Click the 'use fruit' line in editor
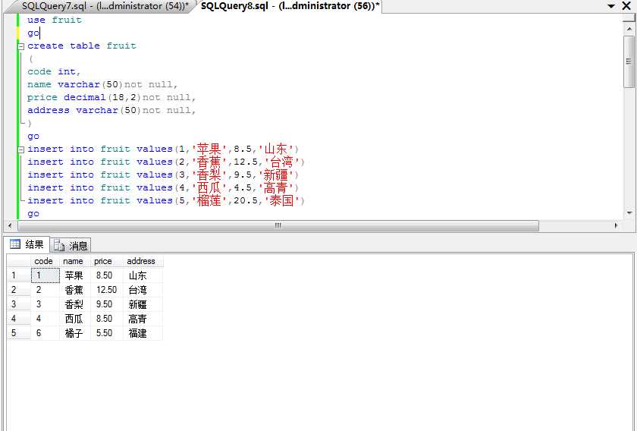This screenshot has width=637, height=431. tap(55, 20)
